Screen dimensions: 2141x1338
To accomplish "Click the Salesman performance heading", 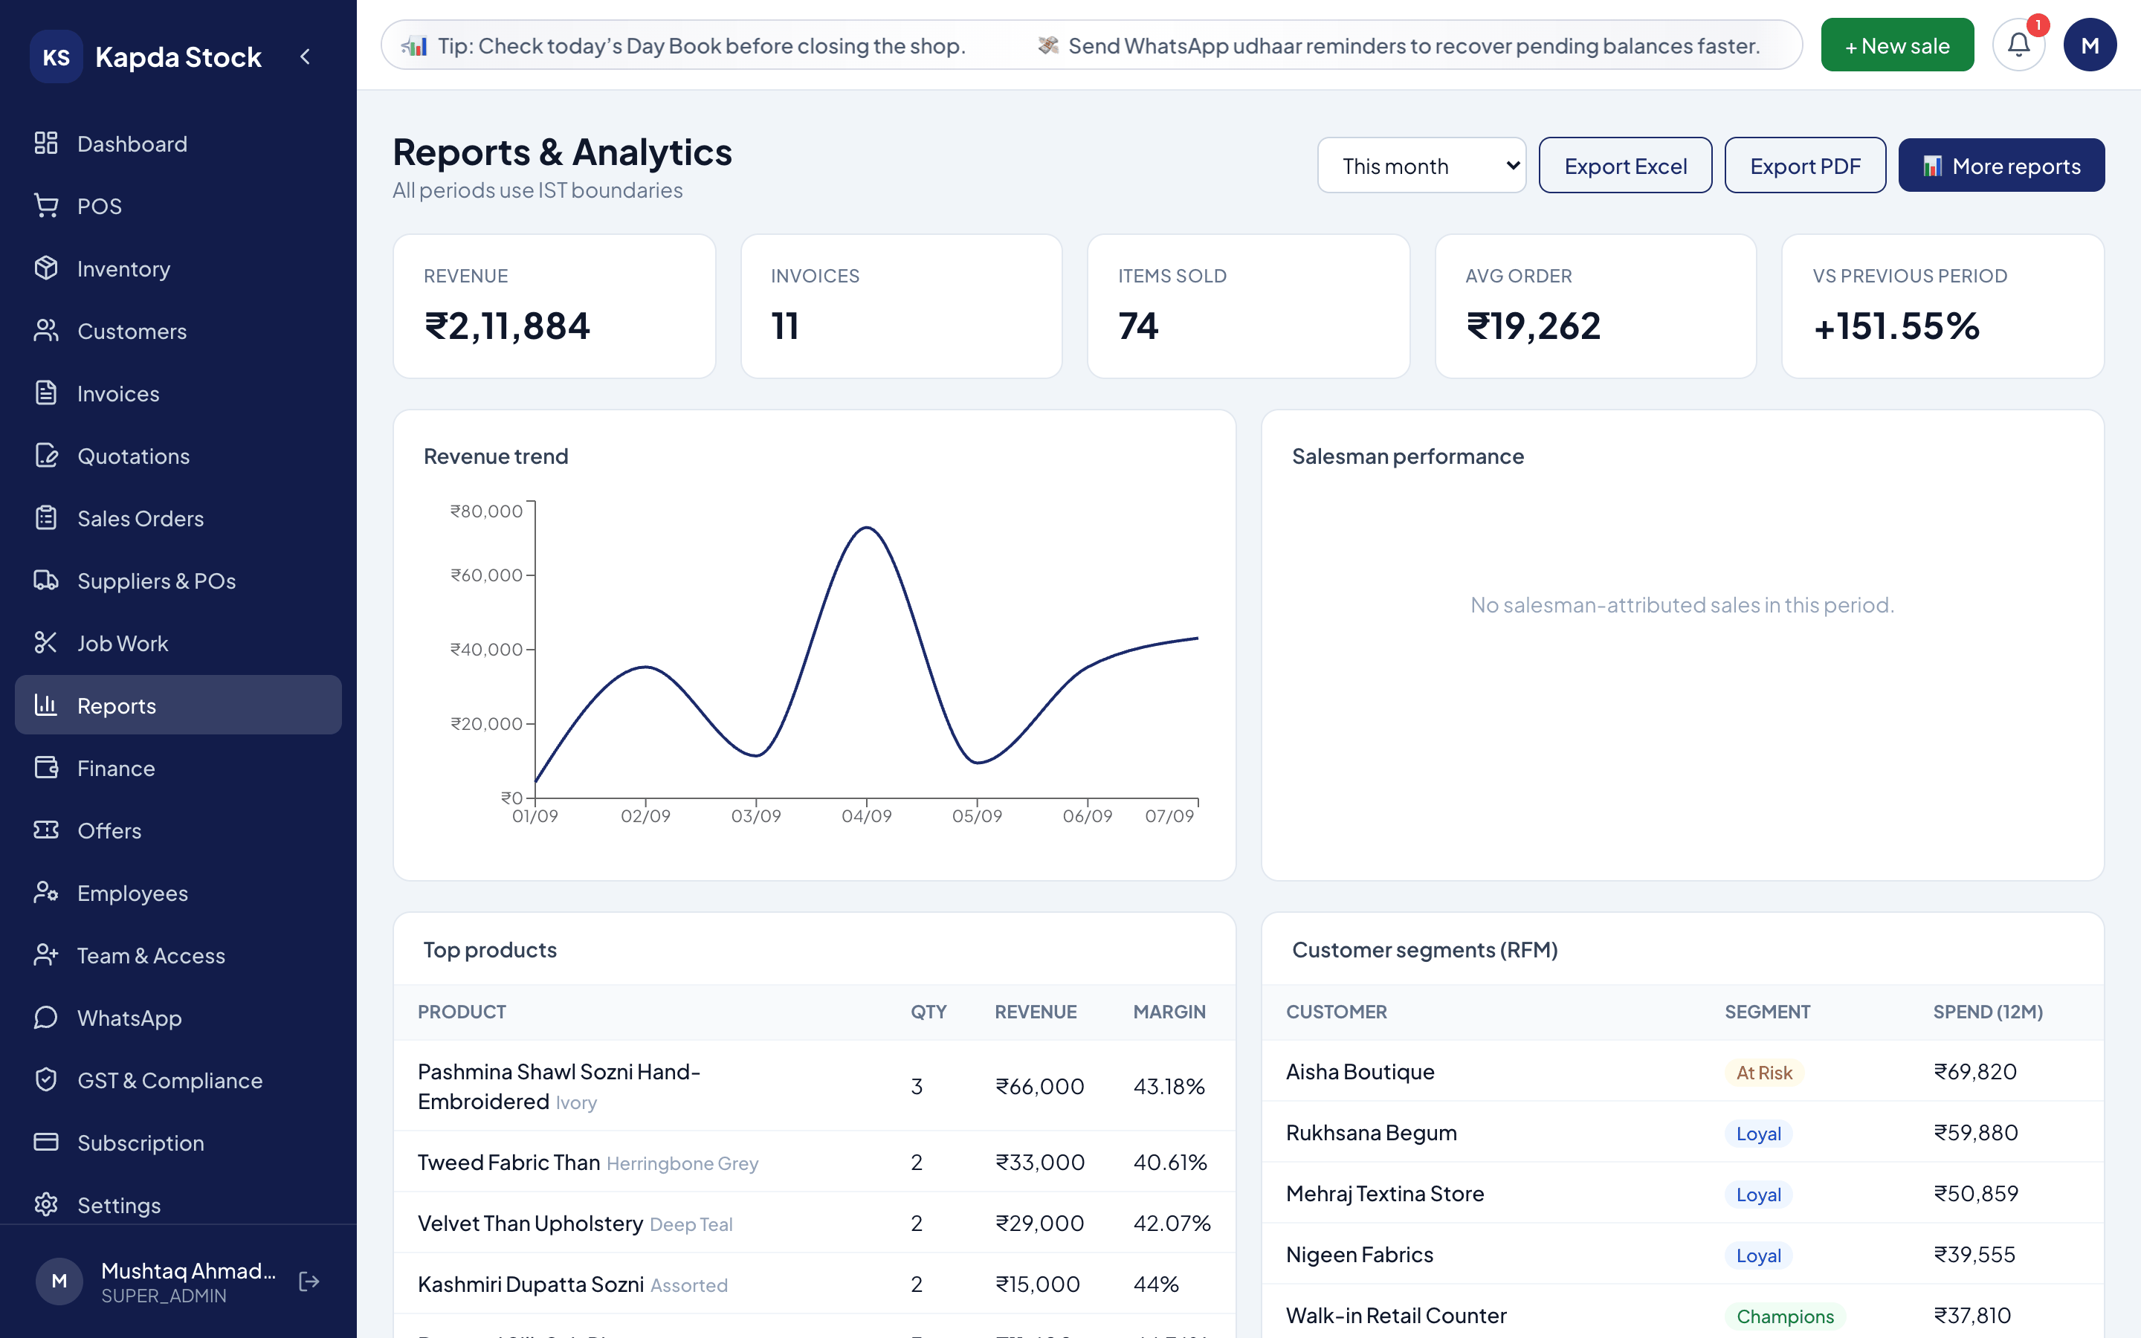I will 1407,456.
